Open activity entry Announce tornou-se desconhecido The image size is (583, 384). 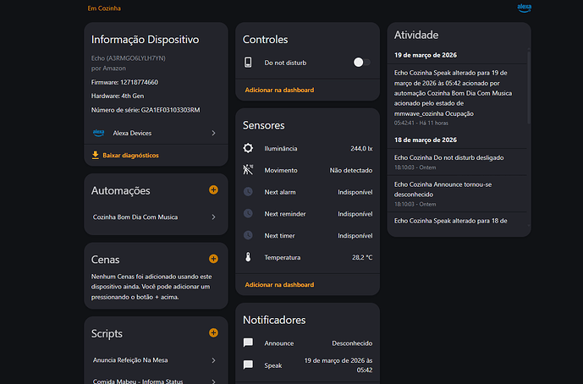[x=457, y=194]
